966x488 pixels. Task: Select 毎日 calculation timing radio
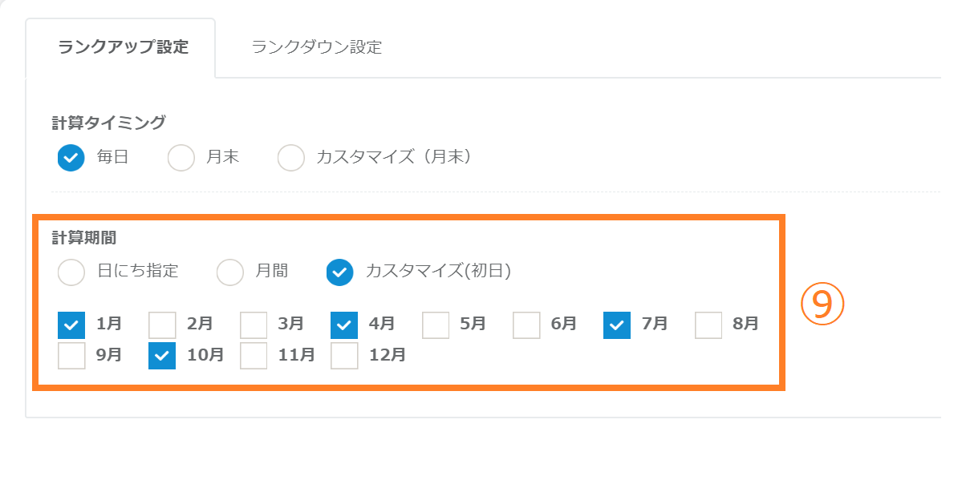(x=71, y=158)
